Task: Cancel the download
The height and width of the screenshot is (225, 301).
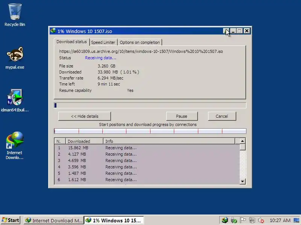Action: 222,116
